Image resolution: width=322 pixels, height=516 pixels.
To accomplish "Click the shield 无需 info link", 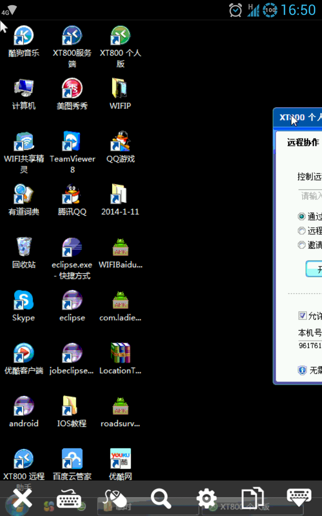I will pos(310,370).
